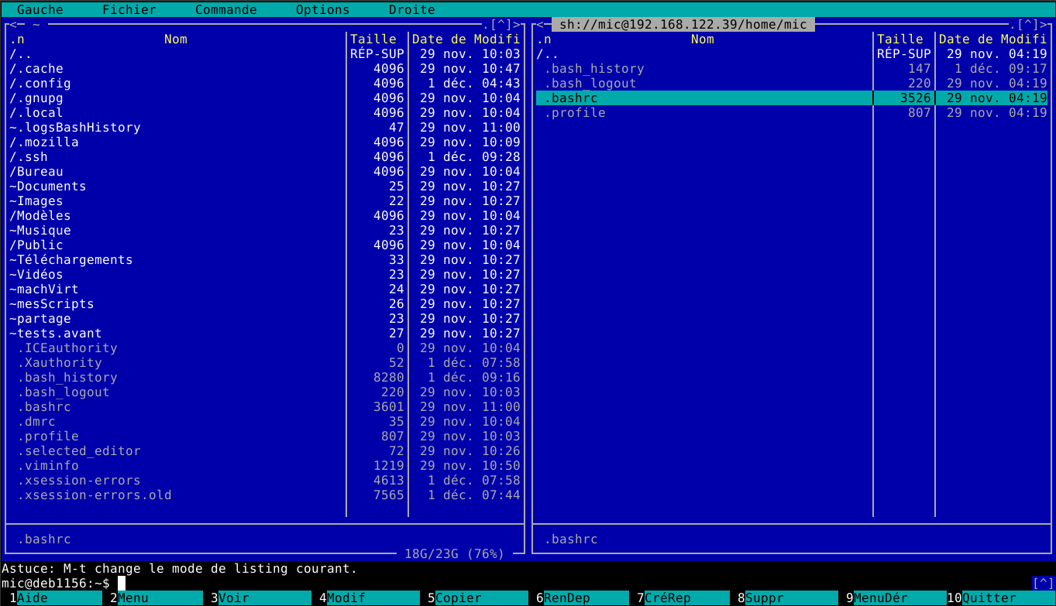1056x606 pixels.
Task: Select the /.ssh directory in left panel
Action: (265, 157)
